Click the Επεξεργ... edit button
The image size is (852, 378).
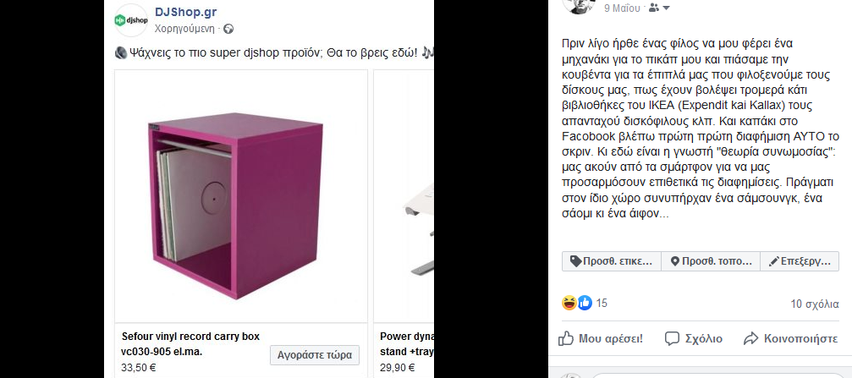(800, 261)
